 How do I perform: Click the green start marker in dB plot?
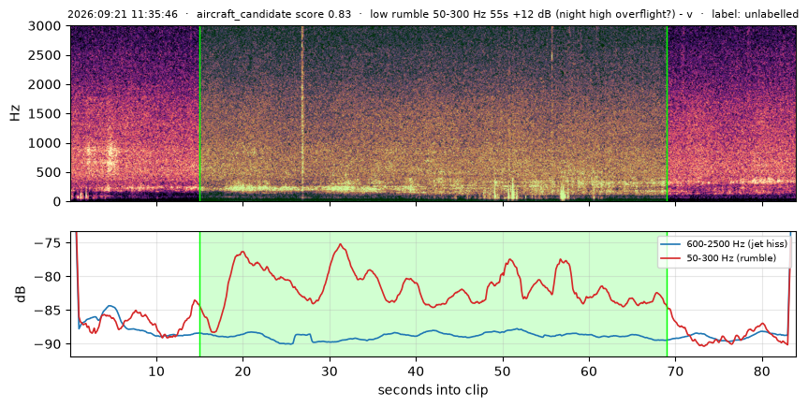(x=200, y=294)
